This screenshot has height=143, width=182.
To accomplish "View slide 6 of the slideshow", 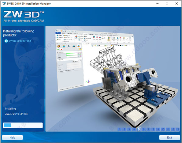I will 144,130.
